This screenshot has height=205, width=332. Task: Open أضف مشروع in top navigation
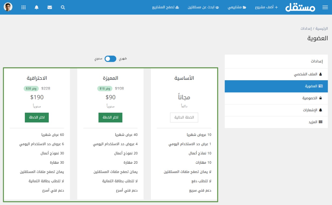pos(266,7)
